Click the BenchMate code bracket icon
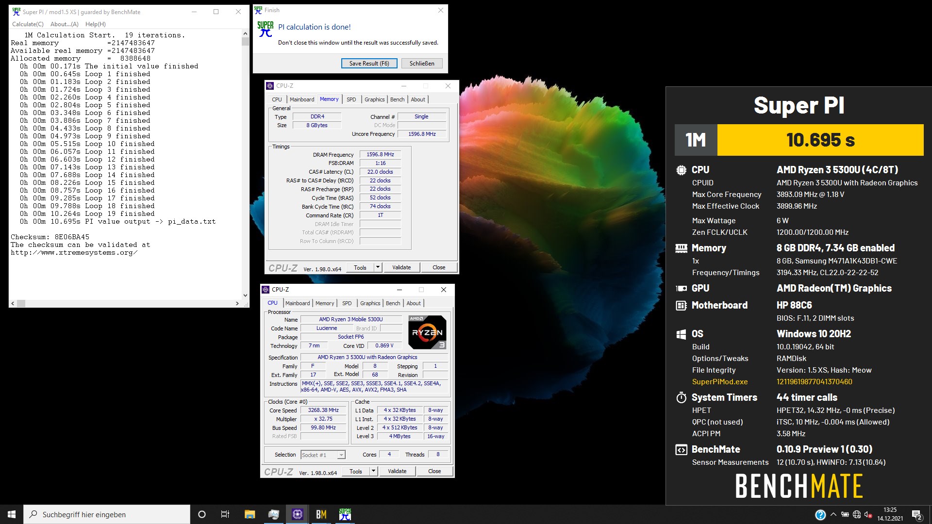Image resolution: width=932 pixels, height=524 pixels. point(681,450)
